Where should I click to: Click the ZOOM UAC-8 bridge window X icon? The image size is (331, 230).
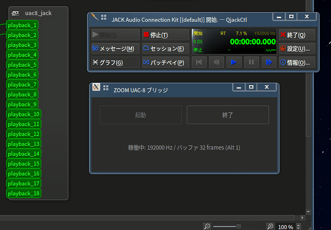click(96, 87)
